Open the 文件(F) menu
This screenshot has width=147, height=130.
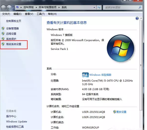pyautogui.click(x=6, y=14)
